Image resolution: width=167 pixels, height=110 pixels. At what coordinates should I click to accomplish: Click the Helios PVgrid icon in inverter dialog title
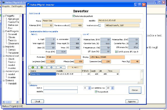pyautogui.click(x=28, y=5)
